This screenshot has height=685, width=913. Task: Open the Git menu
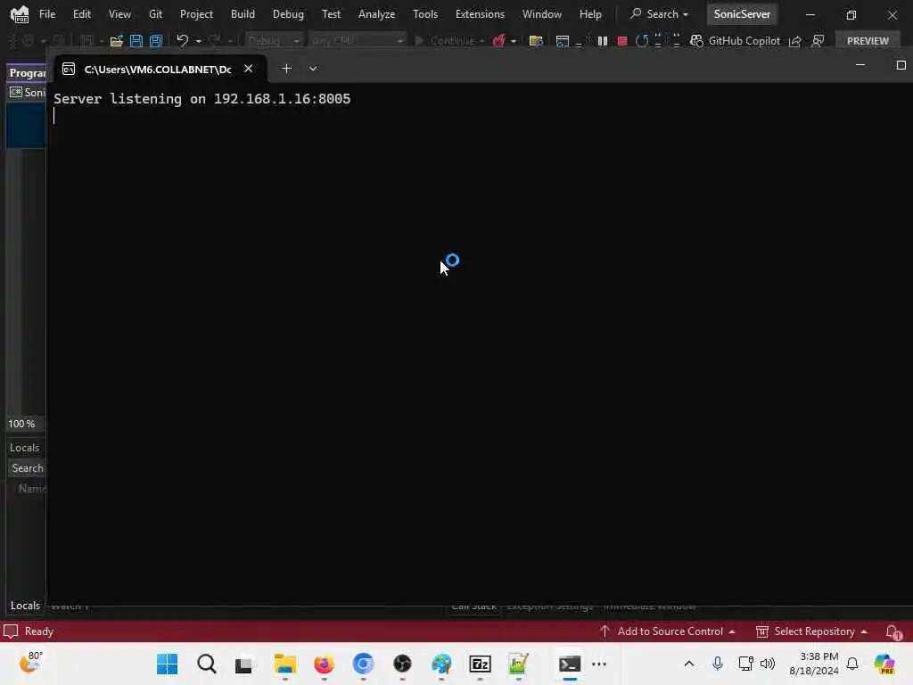[x=155, y=14]
